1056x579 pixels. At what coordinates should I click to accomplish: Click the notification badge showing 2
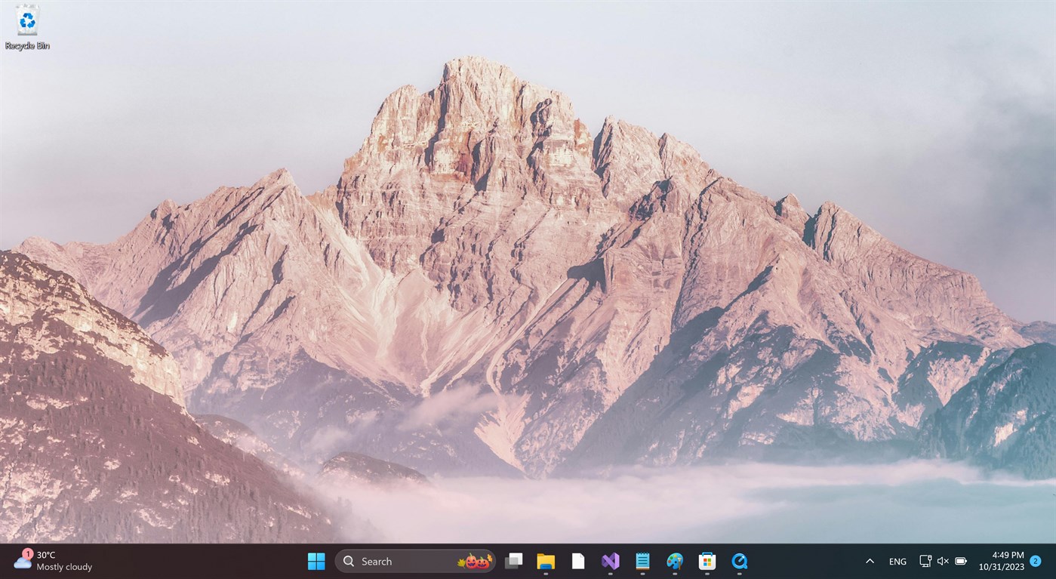pyautogui.click(x=1035, y=561)
